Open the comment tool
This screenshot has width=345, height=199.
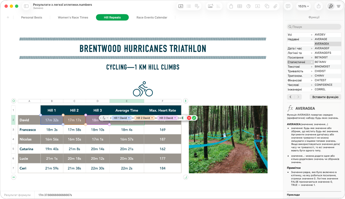(x=288, y=6)
